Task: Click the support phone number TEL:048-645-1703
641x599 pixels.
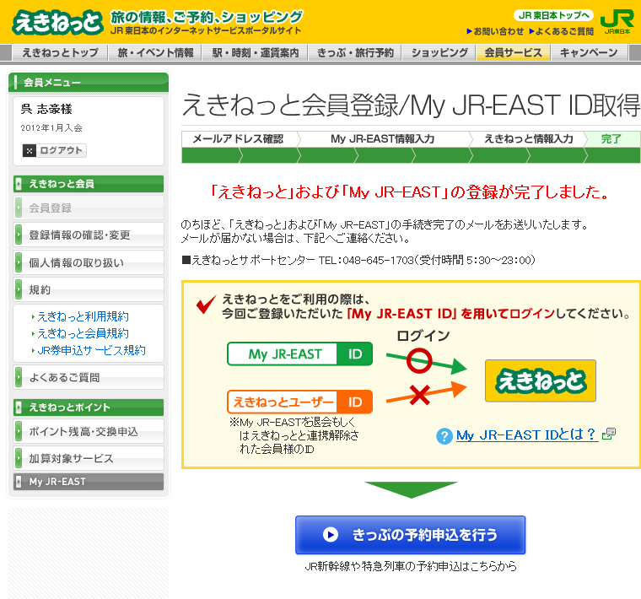Action: [366, 260]
